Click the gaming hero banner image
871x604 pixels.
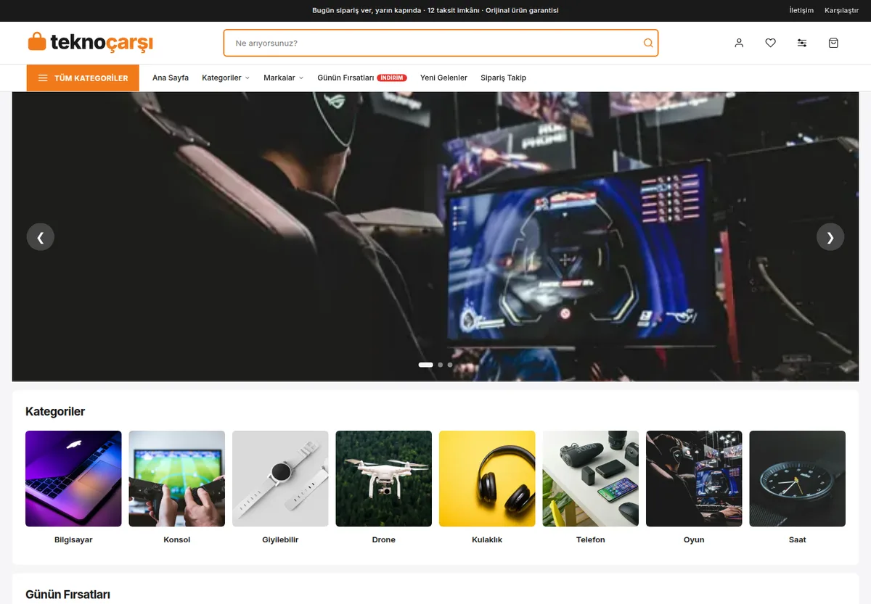coord(435,236)
